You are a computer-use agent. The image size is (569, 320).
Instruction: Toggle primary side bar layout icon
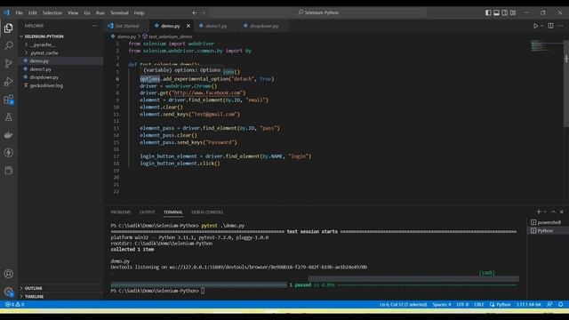click(488, 12)
